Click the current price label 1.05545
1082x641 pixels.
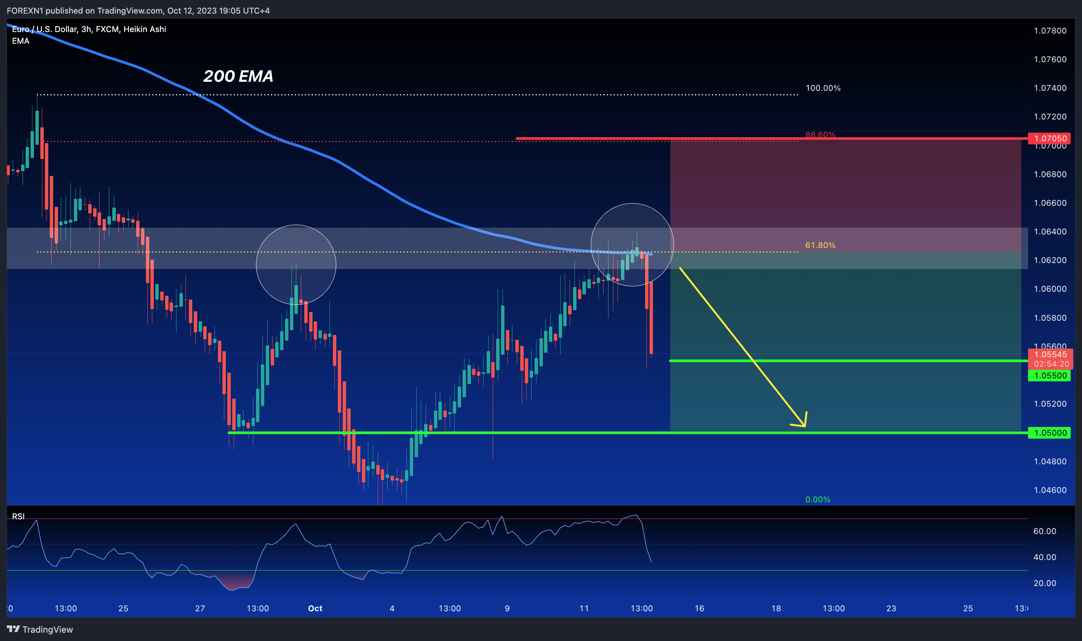[1050, 355]
